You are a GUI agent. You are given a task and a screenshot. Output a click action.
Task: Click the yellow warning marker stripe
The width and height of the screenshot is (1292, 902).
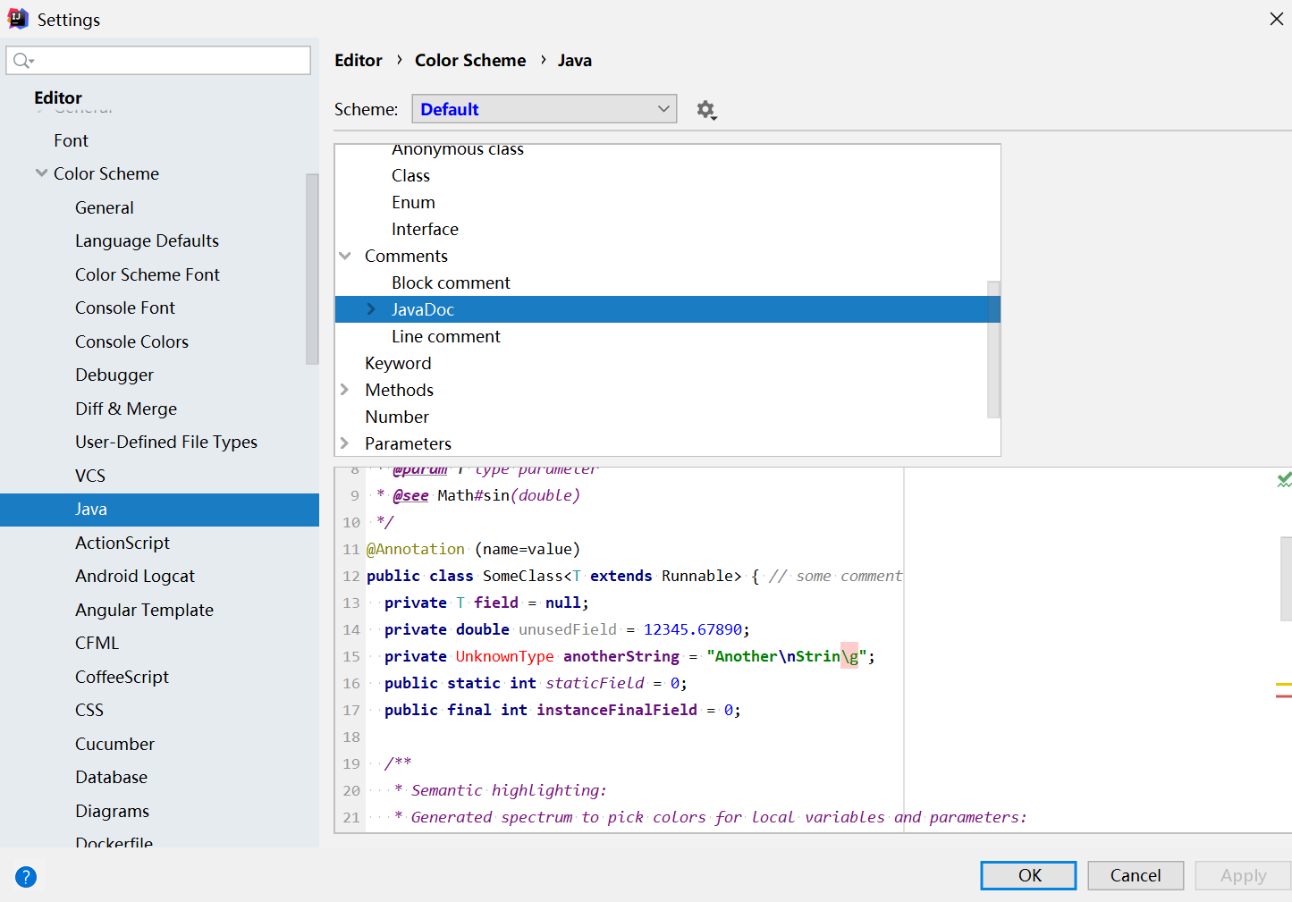[x=1283, y=684]
